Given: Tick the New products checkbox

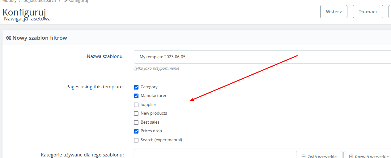Looking at the screenshot, I should (136, 113).
